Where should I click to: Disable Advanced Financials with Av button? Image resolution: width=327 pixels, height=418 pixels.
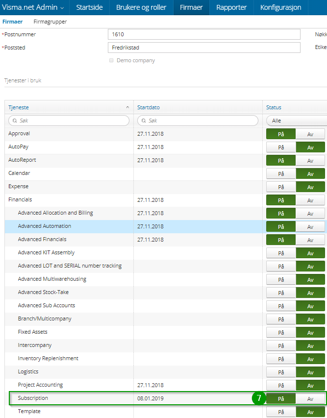[x=310, y=240]
